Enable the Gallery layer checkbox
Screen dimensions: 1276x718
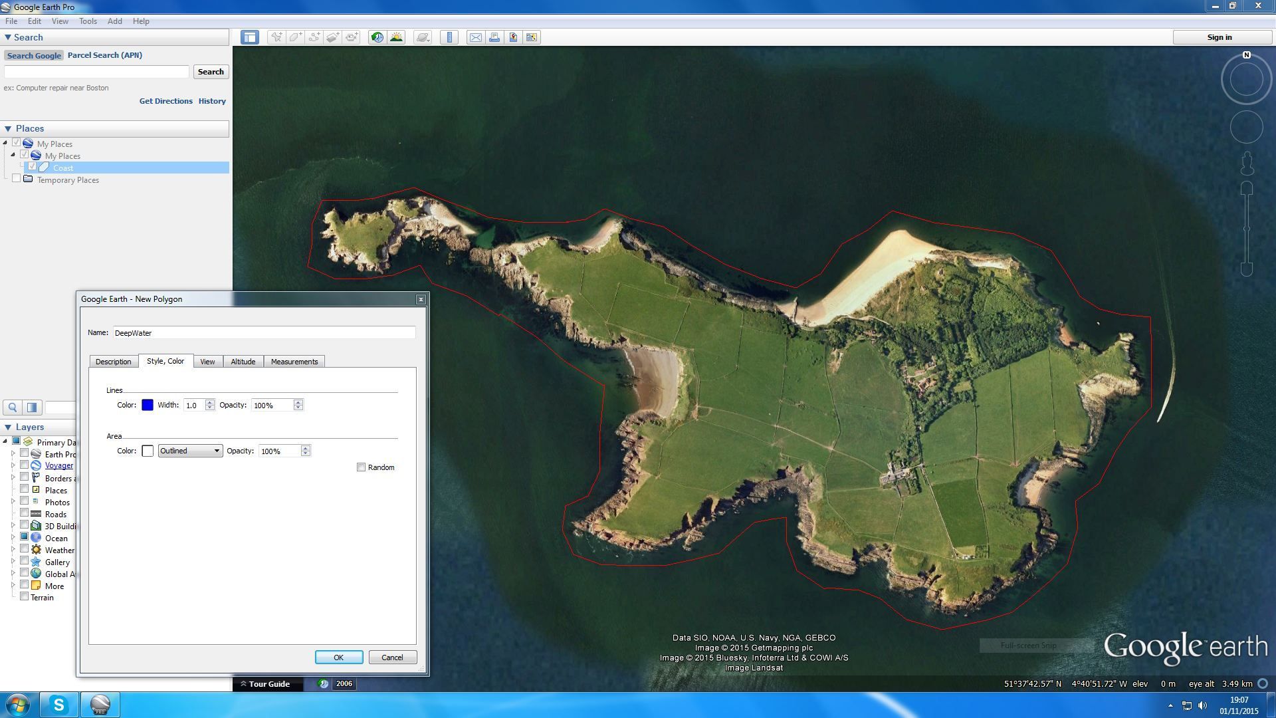pos(25,561)
